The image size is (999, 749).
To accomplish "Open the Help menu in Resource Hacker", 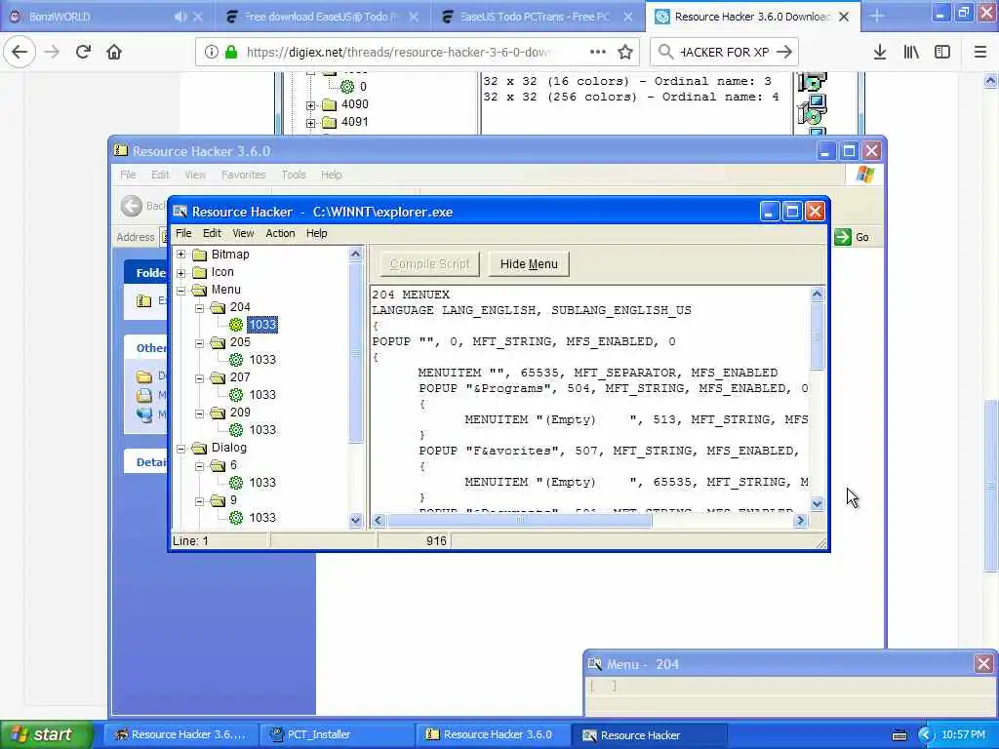I will (317, 233).
